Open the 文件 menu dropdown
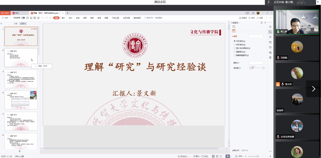Image resolution: width=321 pixels, height=158 pixels. click(x=7, y=18)
